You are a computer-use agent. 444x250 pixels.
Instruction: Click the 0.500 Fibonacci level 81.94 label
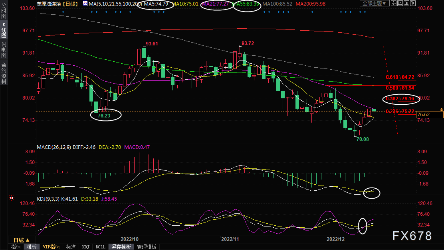(400, 88)
